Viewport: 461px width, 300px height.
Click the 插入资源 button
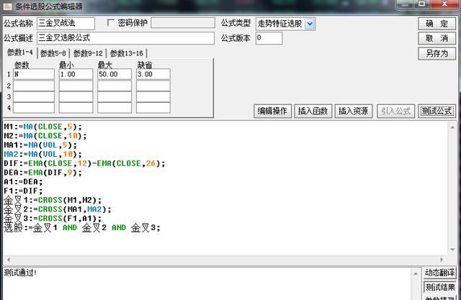354,111
